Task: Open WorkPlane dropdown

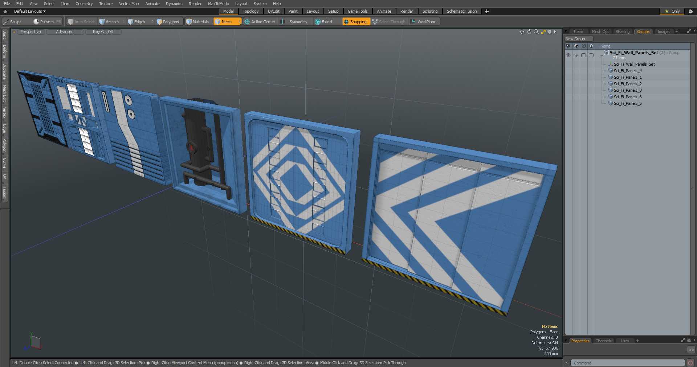Action: (424, 22)
